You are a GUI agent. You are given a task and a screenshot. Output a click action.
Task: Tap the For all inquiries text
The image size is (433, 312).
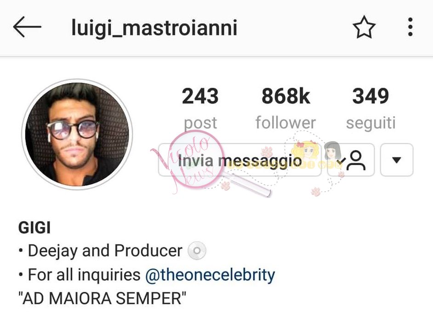point(84,275)
